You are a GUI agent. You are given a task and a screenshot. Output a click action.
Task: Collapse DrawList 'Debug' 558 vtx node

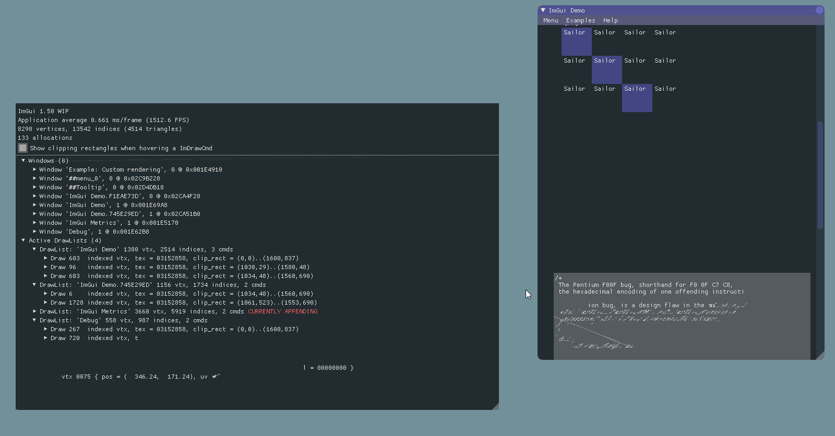pos(34,320)
